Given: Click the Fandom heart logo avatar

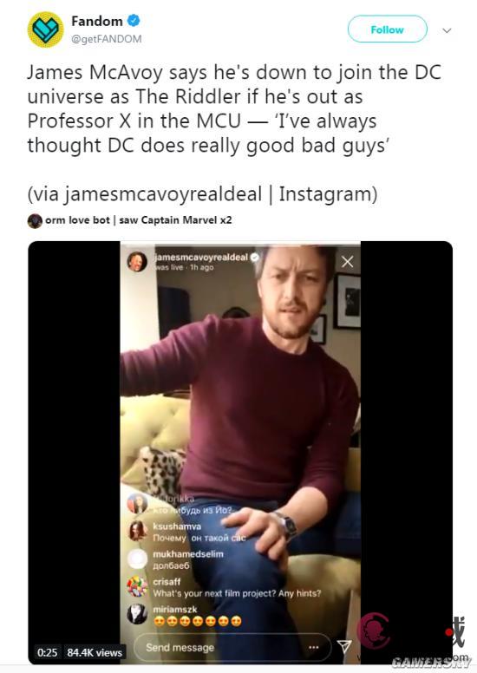Looking at the screenshot, I should pyautogui.click(x=45, y=29).
